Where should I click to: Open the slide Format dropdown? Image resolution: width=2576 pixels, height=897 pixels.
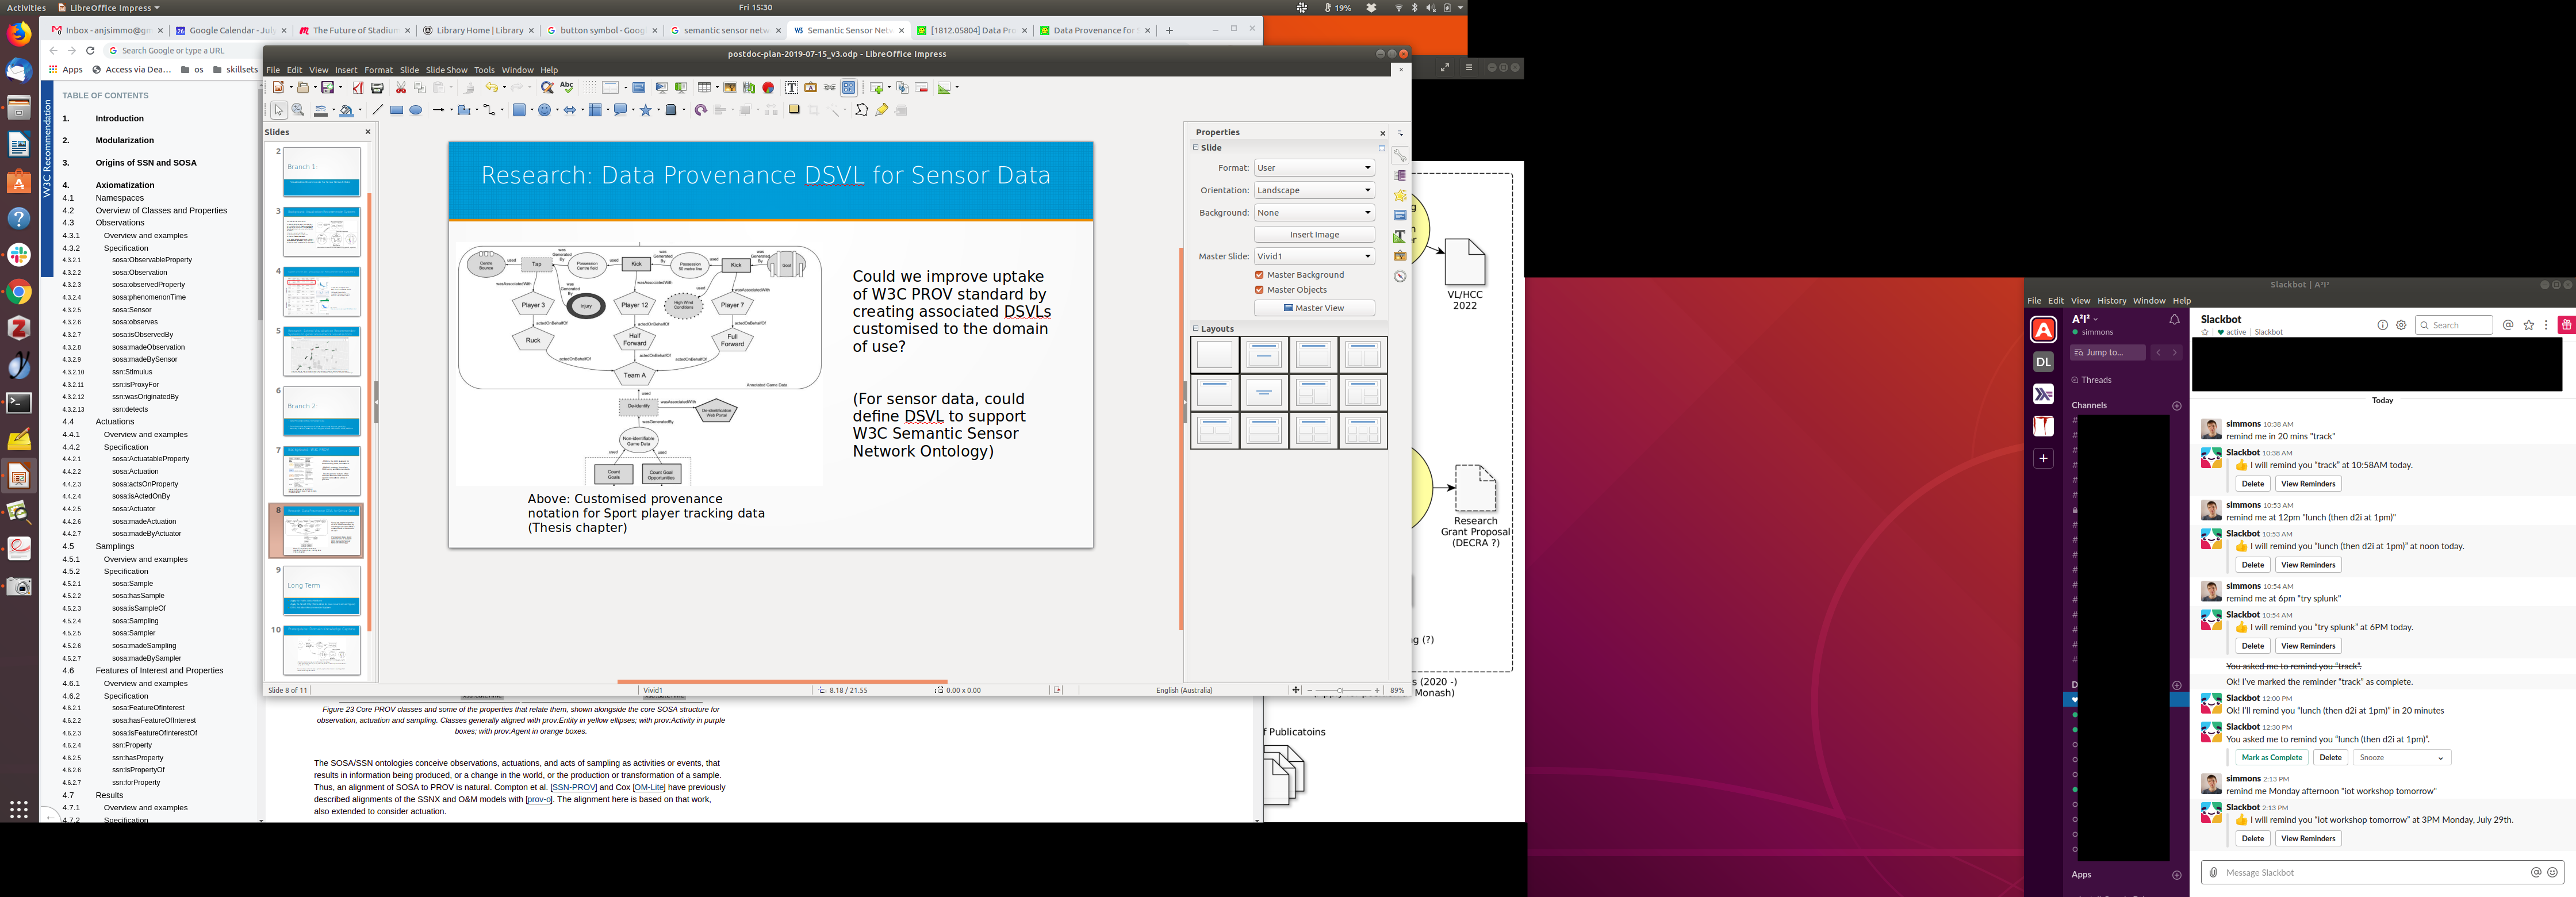point(1314,168)
